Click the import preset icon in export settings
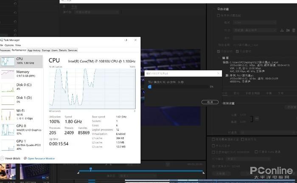The height and width of the screenshot is (183, 297). tap(288, 30)
